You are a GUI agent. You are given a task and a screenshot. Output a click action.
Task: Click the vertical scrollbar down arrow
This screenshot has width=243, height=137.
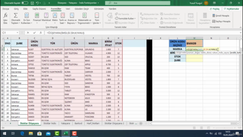pyautogui.click(x=241, y=120)
